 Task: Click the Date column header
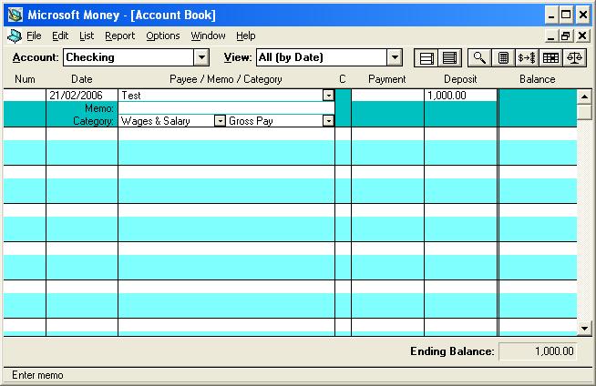pos(82,79)
